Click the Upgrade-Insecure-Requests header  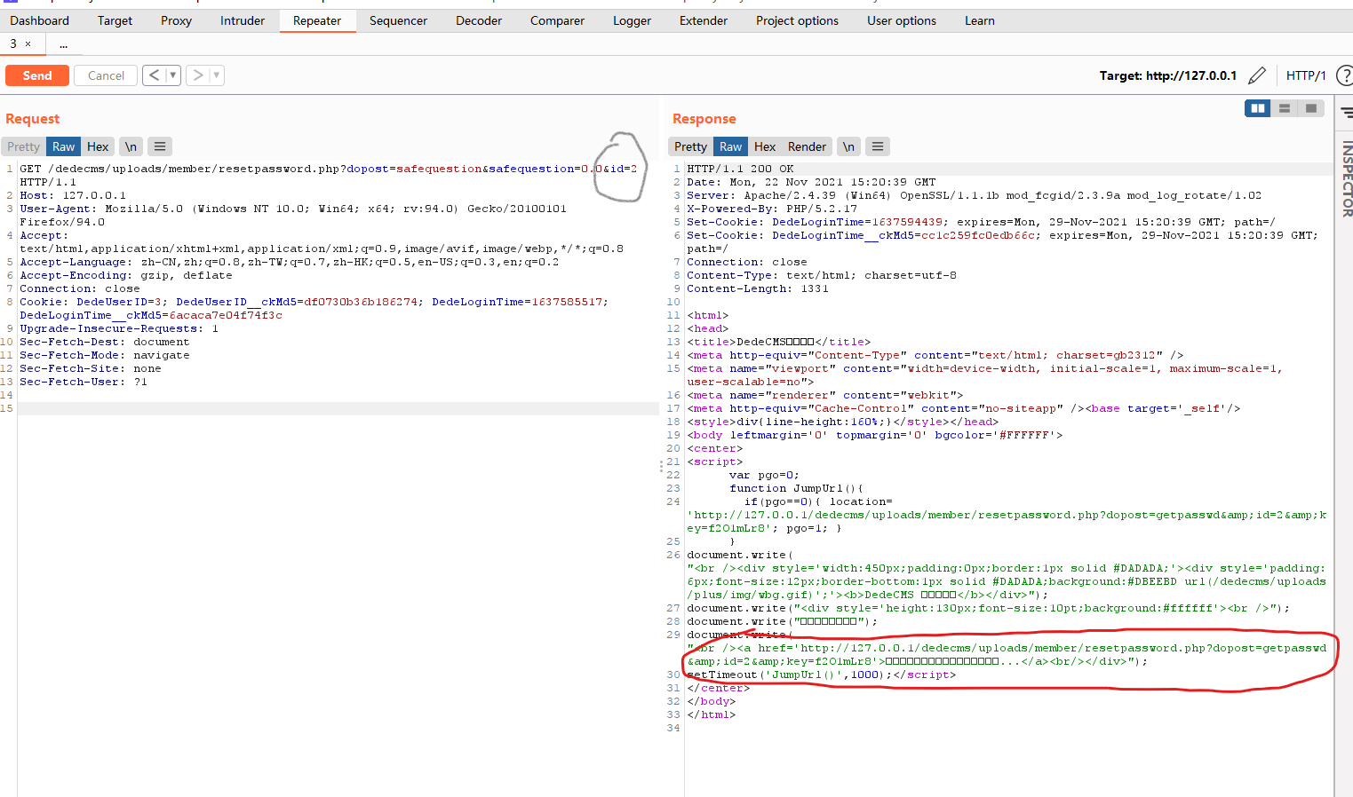click(119, 328)
